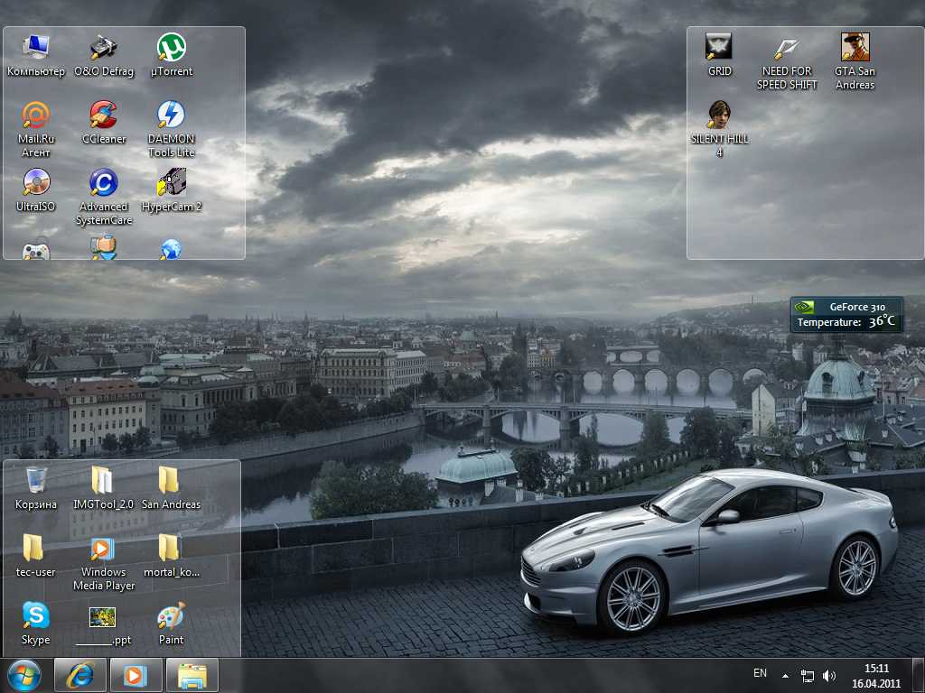
Task: Launch the GRID game shortcut
Action: point(719,48)
